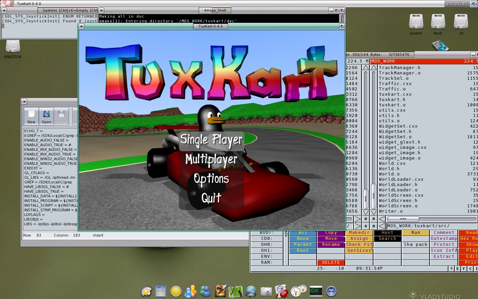Open the camera screenshot tool in the dock
478x299 pixels.
(266, 291)
